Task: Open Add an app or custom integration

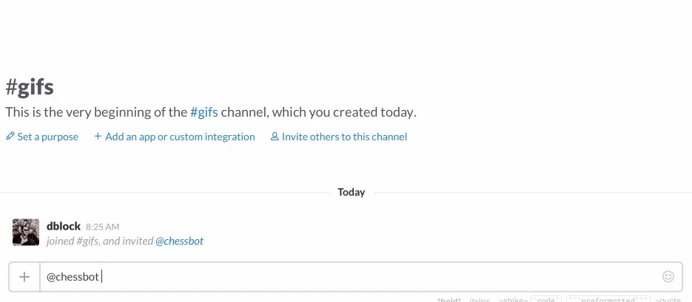Action: click(180, 137)
